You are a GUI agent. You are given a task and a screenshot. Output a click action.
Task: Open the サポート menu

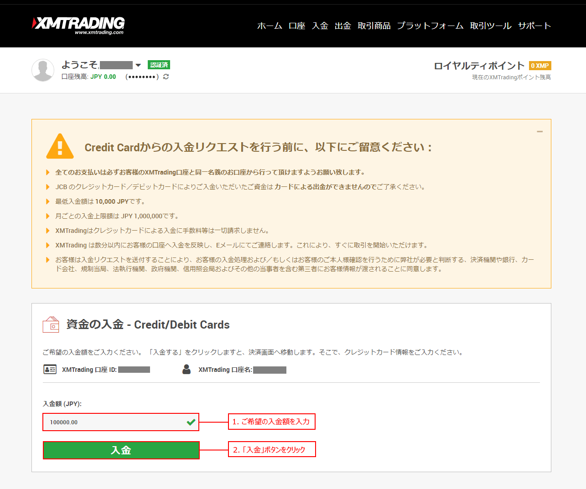pyautogui.click(x=534, y=26)
